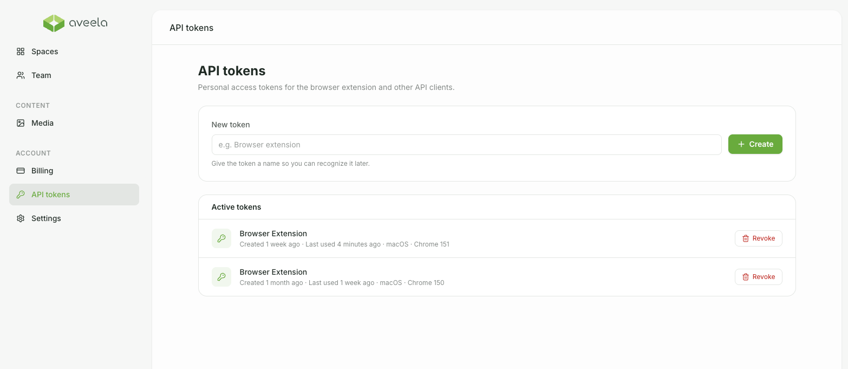Click the CONTENT section label
Viewport: 848px width, 369px height.
[33, 106]
